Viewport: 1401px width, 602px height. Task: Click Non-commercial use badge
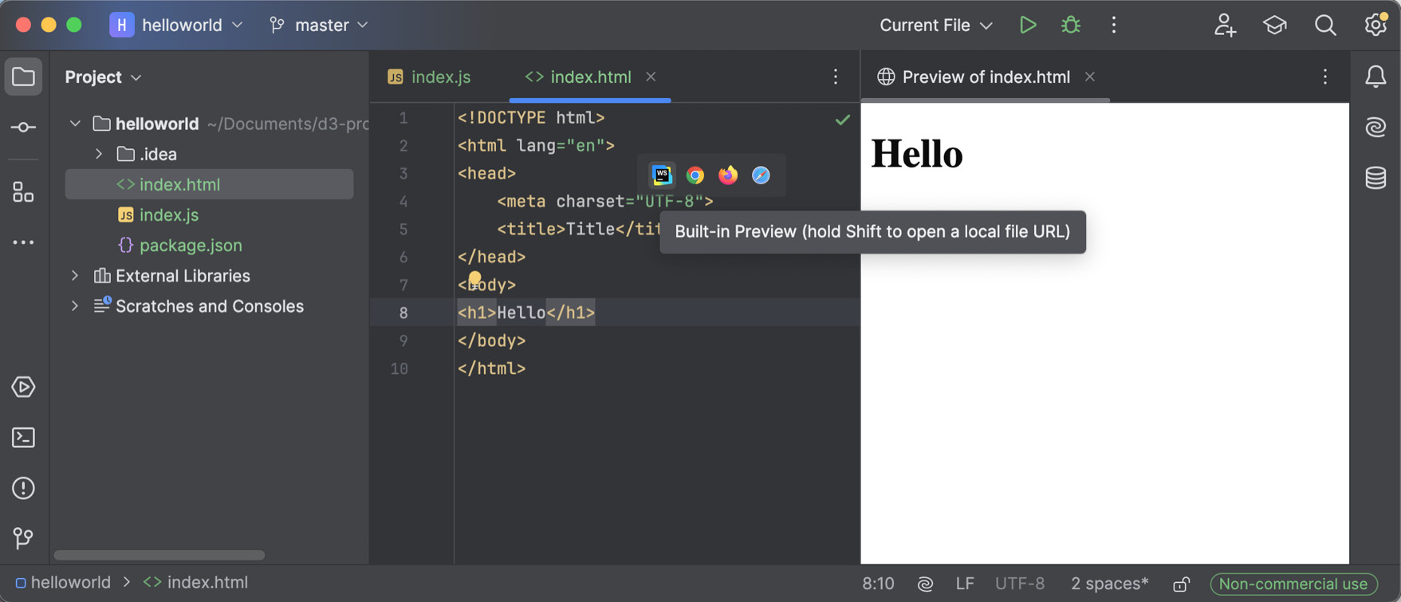click(x=1293, y=584)
